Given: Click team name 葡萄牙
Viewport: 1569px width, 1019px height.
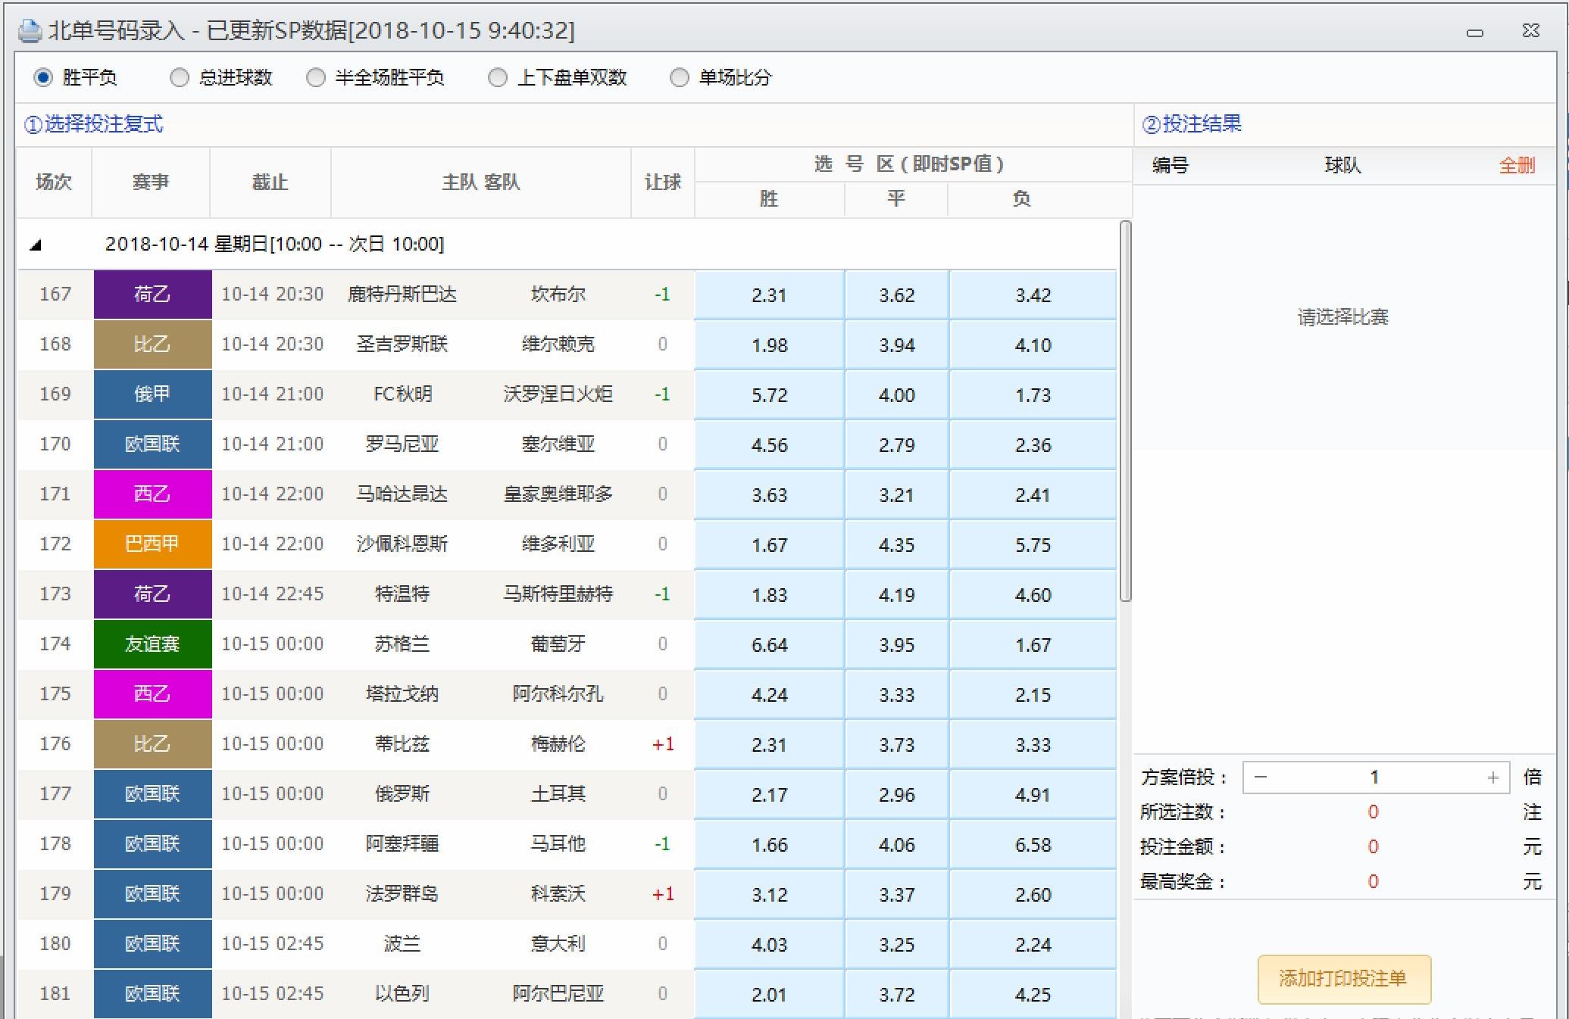Looking at the screenshot, I should 558,644.
